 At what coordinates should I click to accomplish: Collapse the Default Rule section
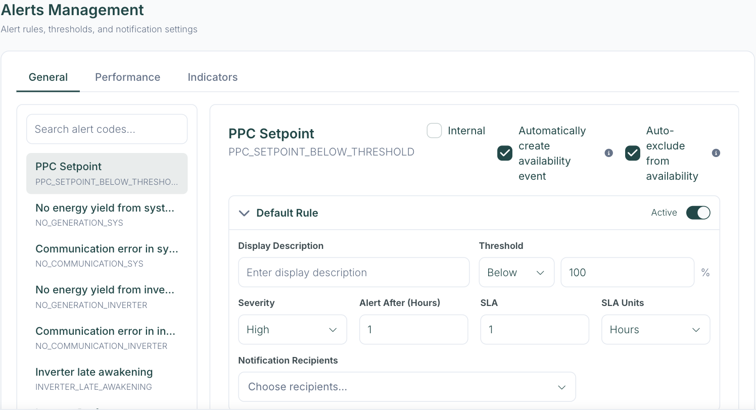[244, 213]
